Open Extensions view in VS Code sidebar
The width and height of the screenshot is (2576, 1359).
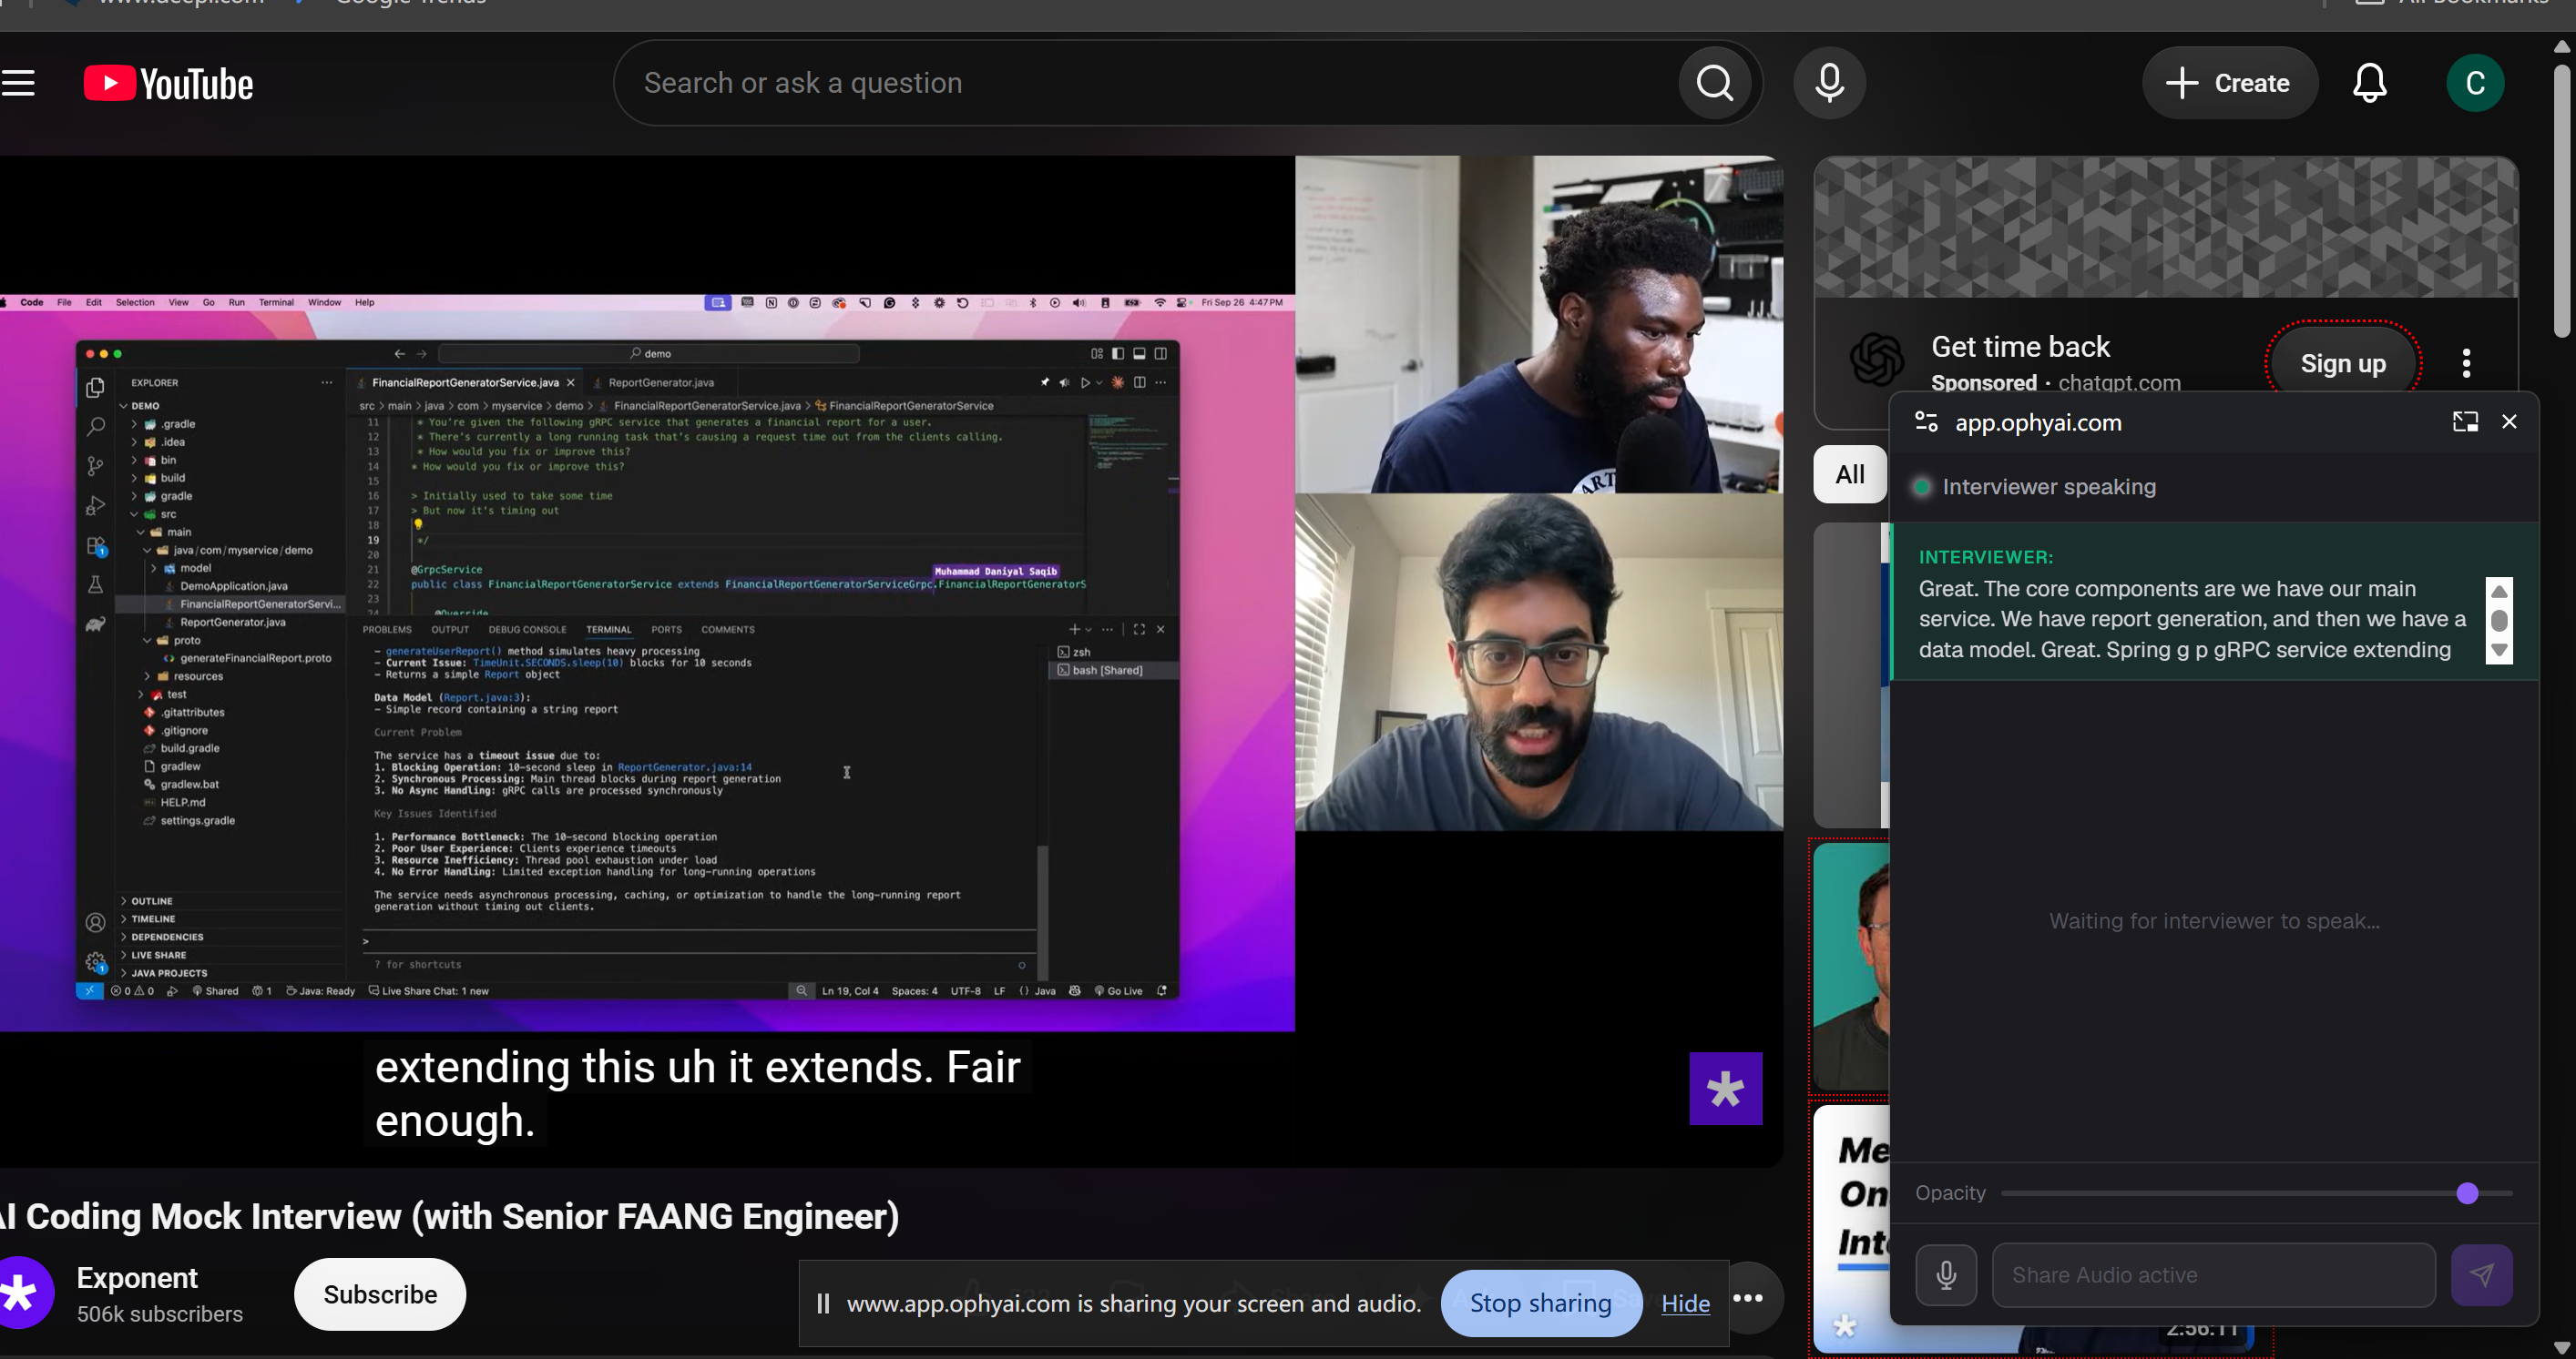tap(95, 546)
